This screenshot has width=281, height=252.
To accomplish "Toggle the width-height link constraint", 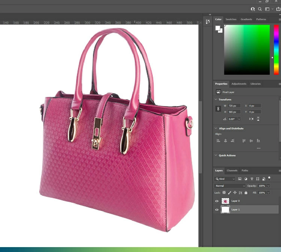I will [218, 109].
